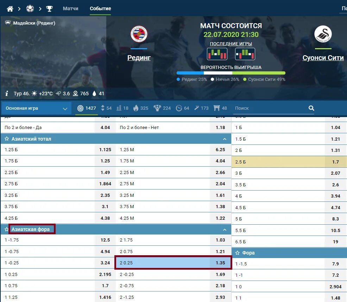Bet on По 2 и более - Да 4.04

click(58, 127)
